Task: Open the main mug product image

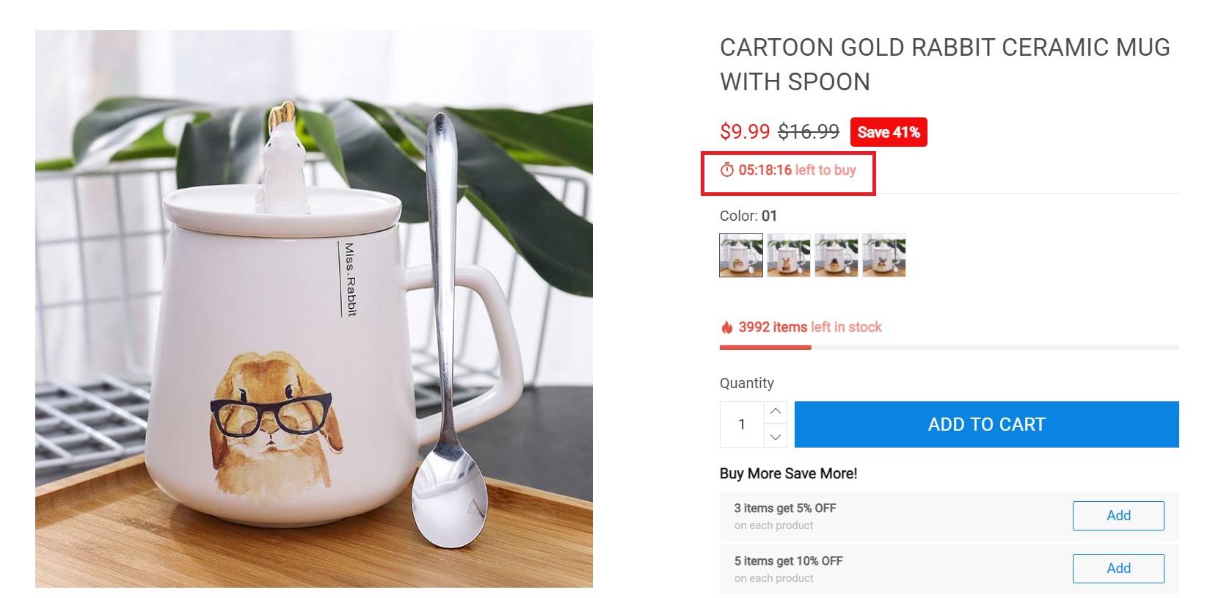Action: [x=314, y=309]
